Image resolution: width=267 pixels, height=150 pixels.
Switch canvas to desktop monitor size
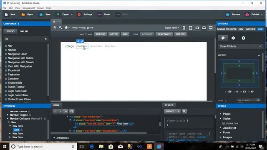[x=211, y=28]
